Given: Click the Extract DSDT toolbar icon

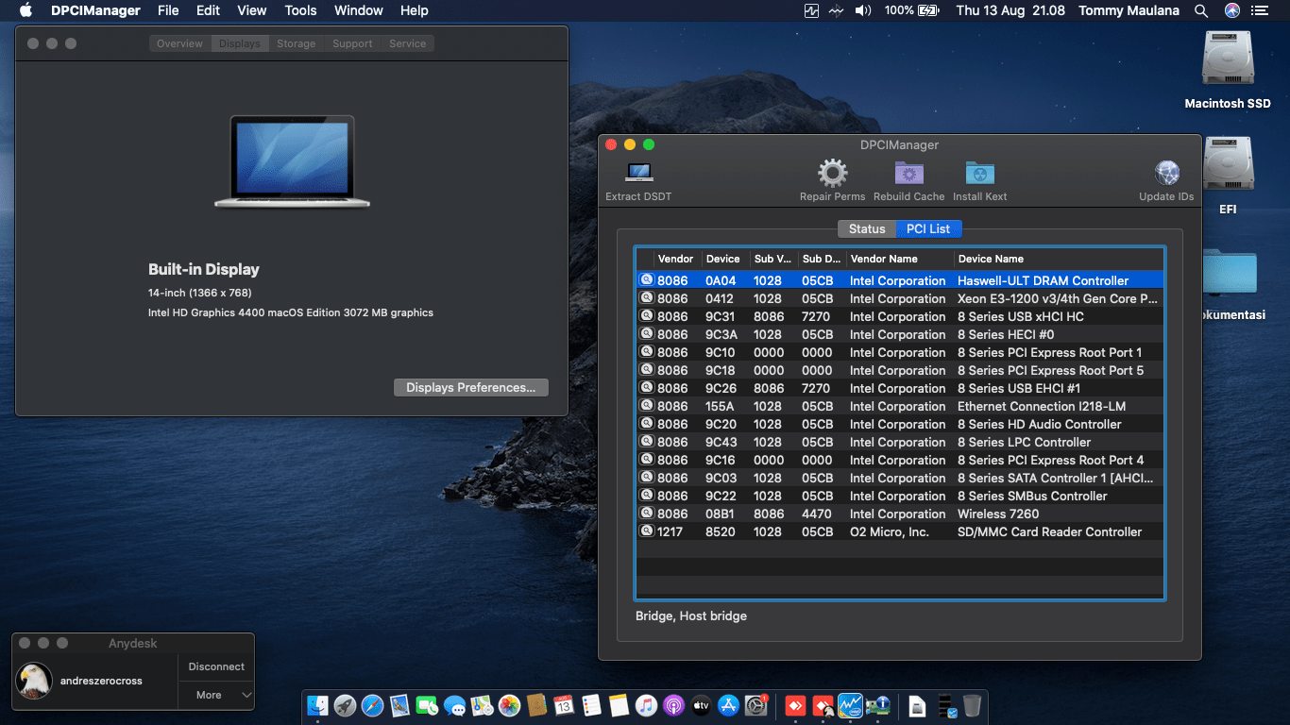Looking at the screenshot, I should click(638, 174).
